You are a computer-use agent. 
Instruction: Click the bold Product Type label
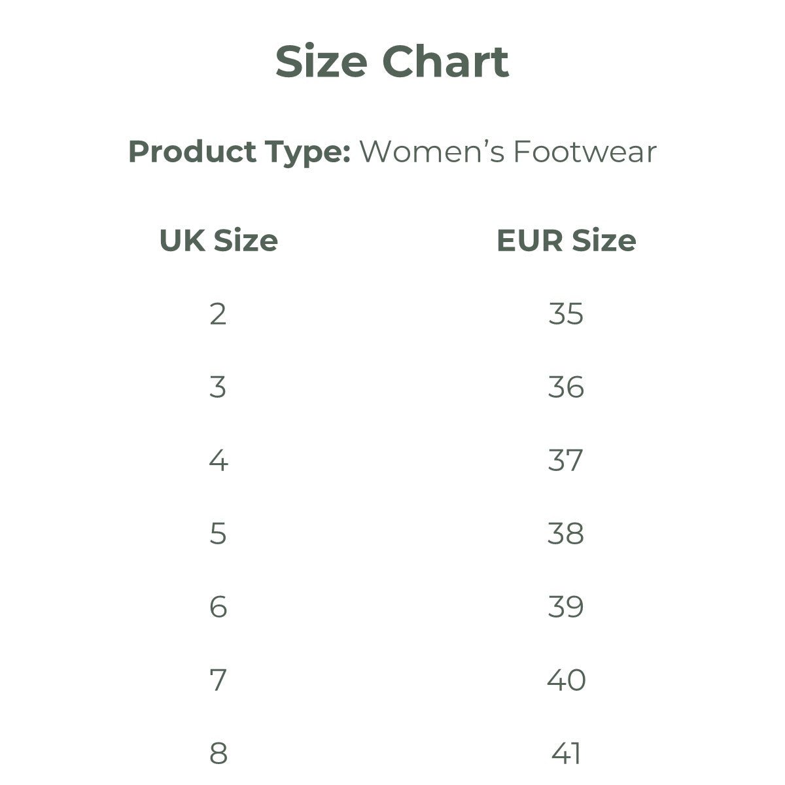(x=239, y=152)
